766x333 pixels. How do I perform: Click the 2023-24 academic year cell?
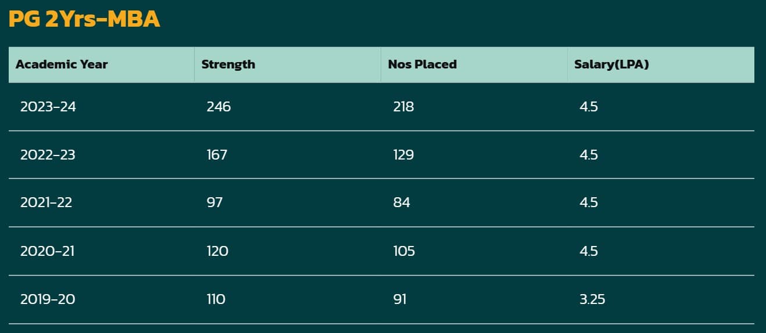point(48,107)
